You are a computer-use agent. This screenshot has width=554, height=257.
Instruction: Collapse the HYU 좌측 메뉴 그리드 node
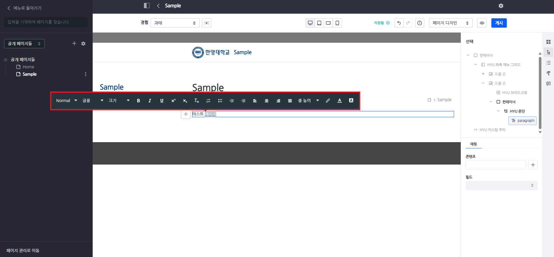pyautogui.click(x=475, y=65)
